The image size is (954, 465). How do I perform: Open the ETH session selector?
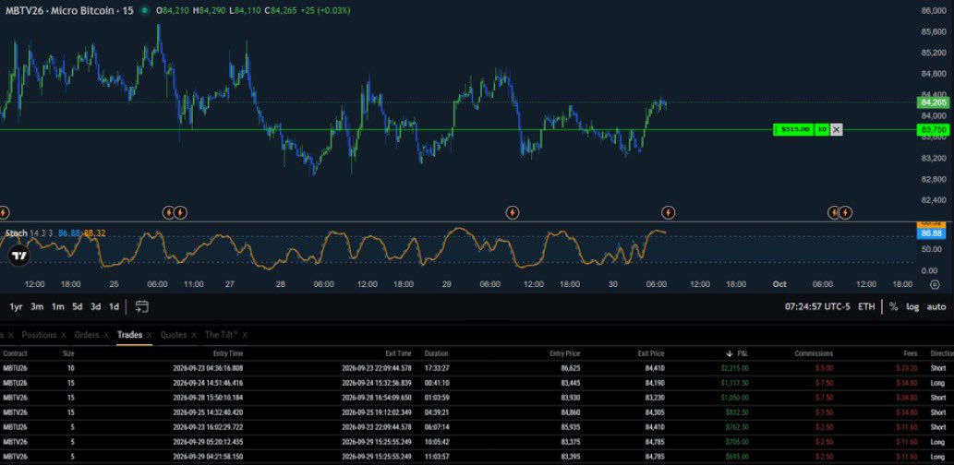[866, 307]
